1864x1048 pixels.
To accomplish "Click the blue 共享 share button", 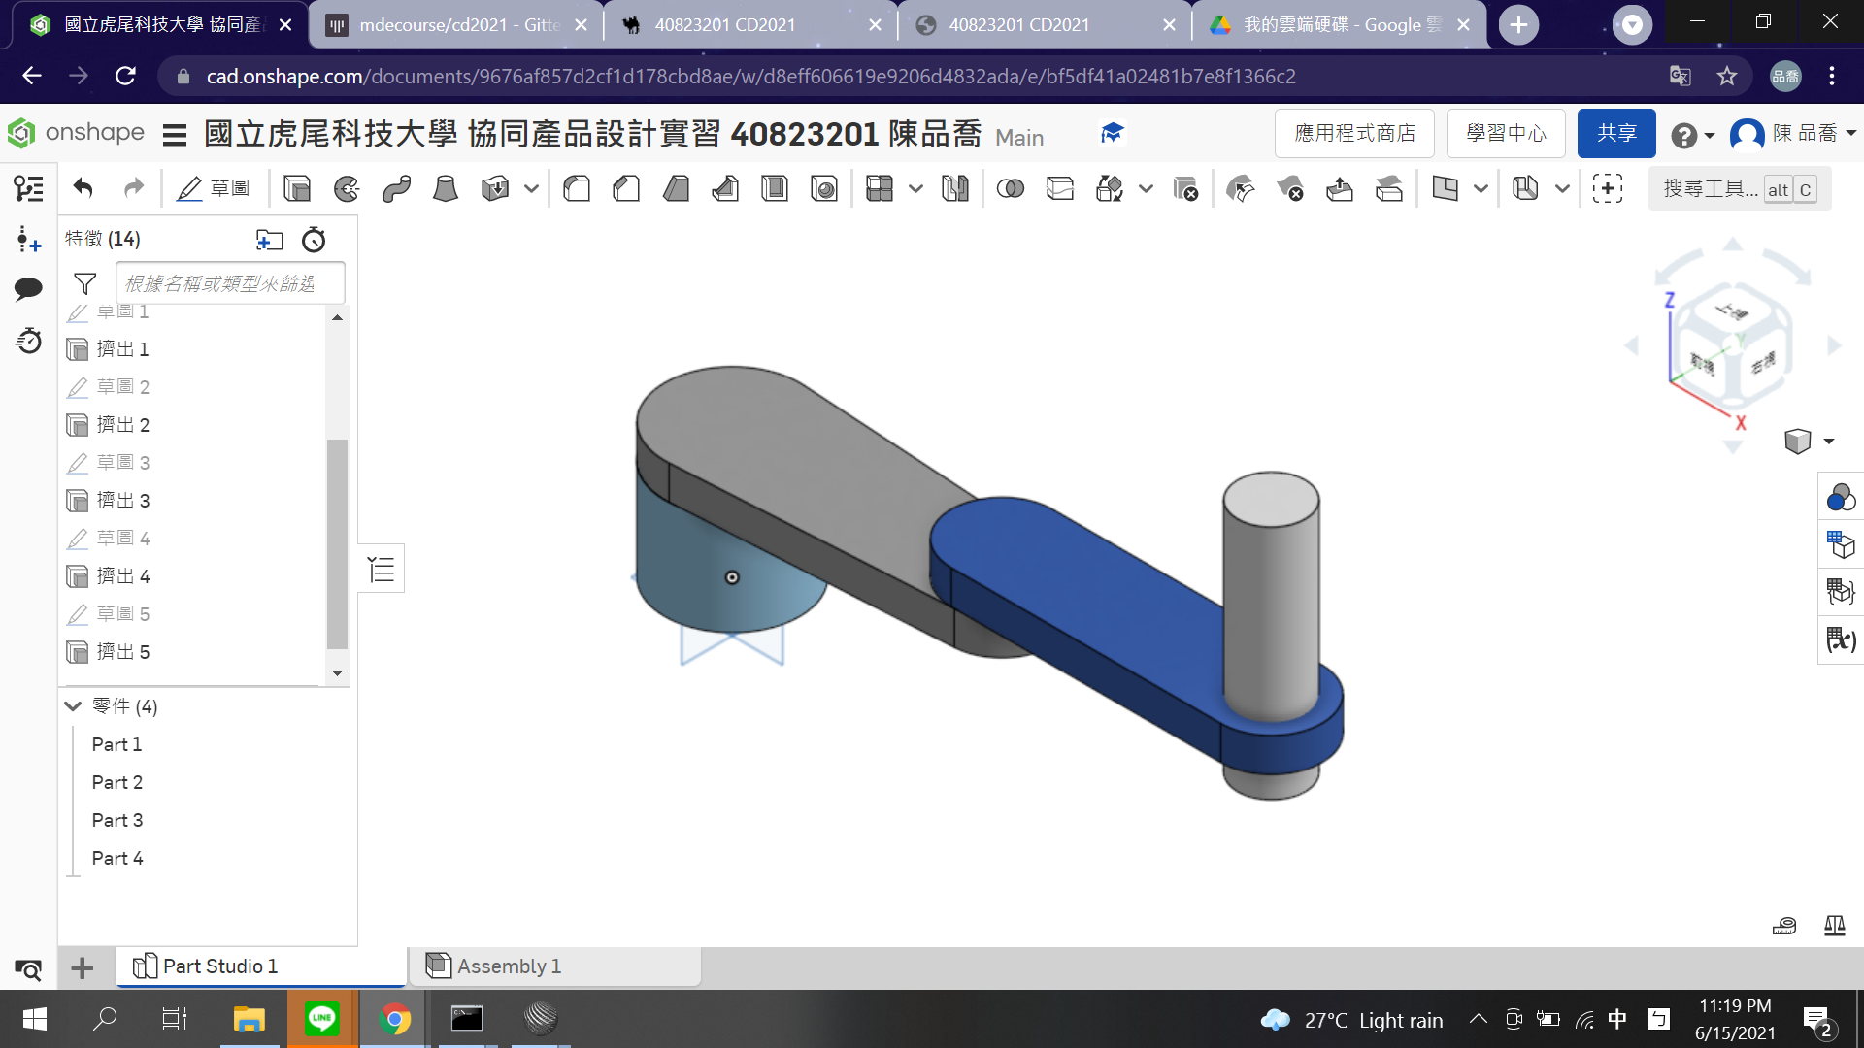I will click(1616, 133).
